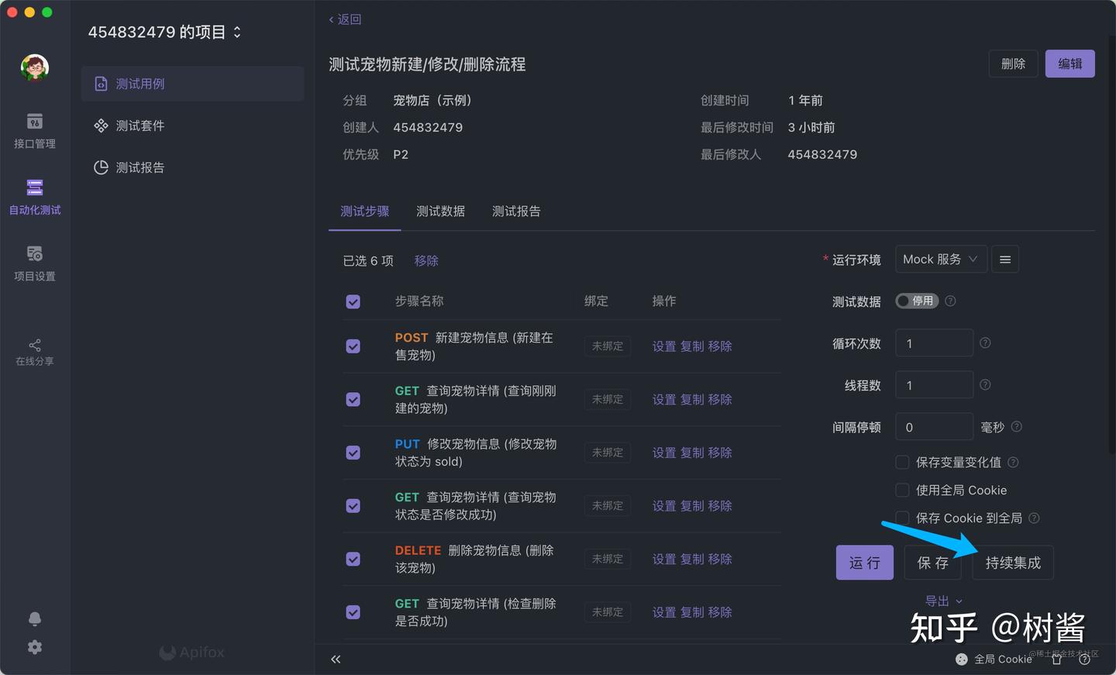The height and width of the screenshot is (675, 1116).
Task: Open settings gear icon in sidebar
Action: tap(35, 647)
